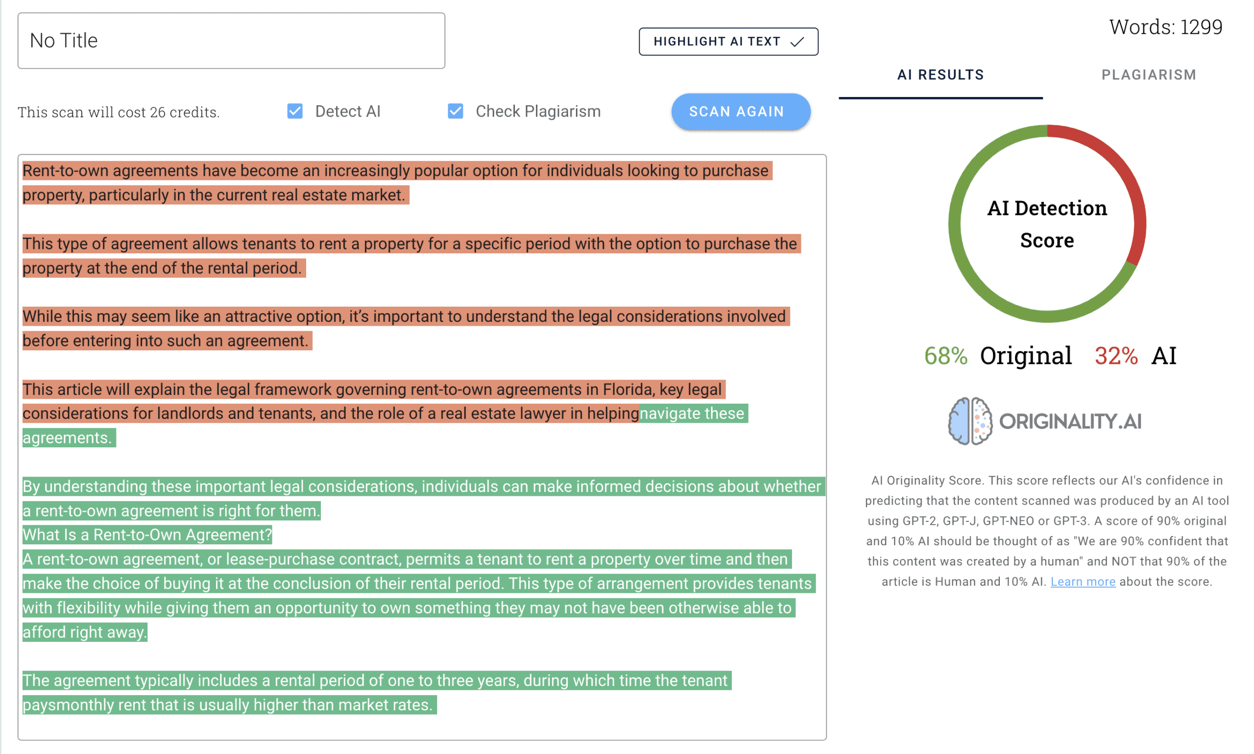Click the Originality.AI brain logo icon
The height and width of the screenshot is (754, 1254).
click(x=969, y=421)
